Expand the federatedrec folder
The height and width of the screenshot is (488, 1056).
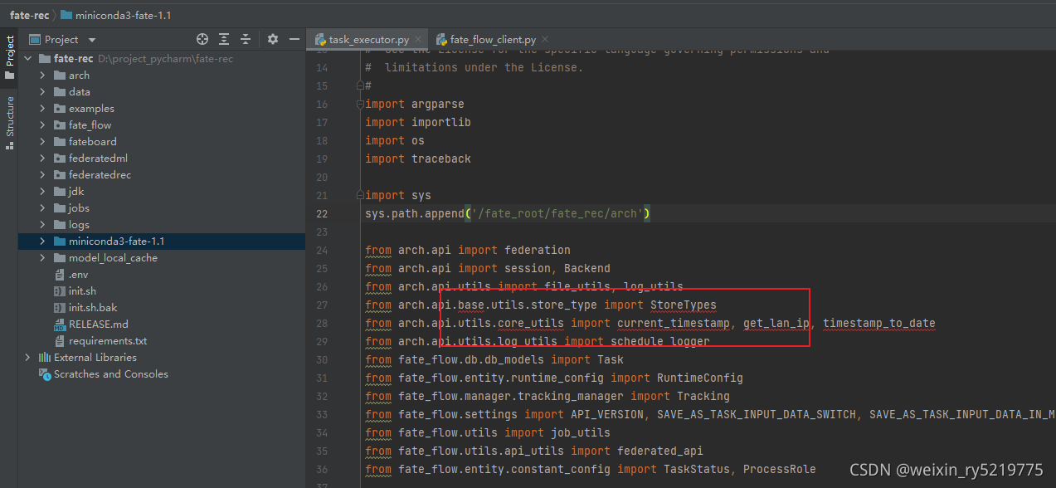point(42,175)
